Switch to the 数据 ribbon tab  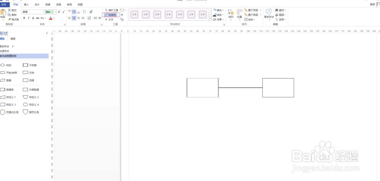(x=48, y=5)
